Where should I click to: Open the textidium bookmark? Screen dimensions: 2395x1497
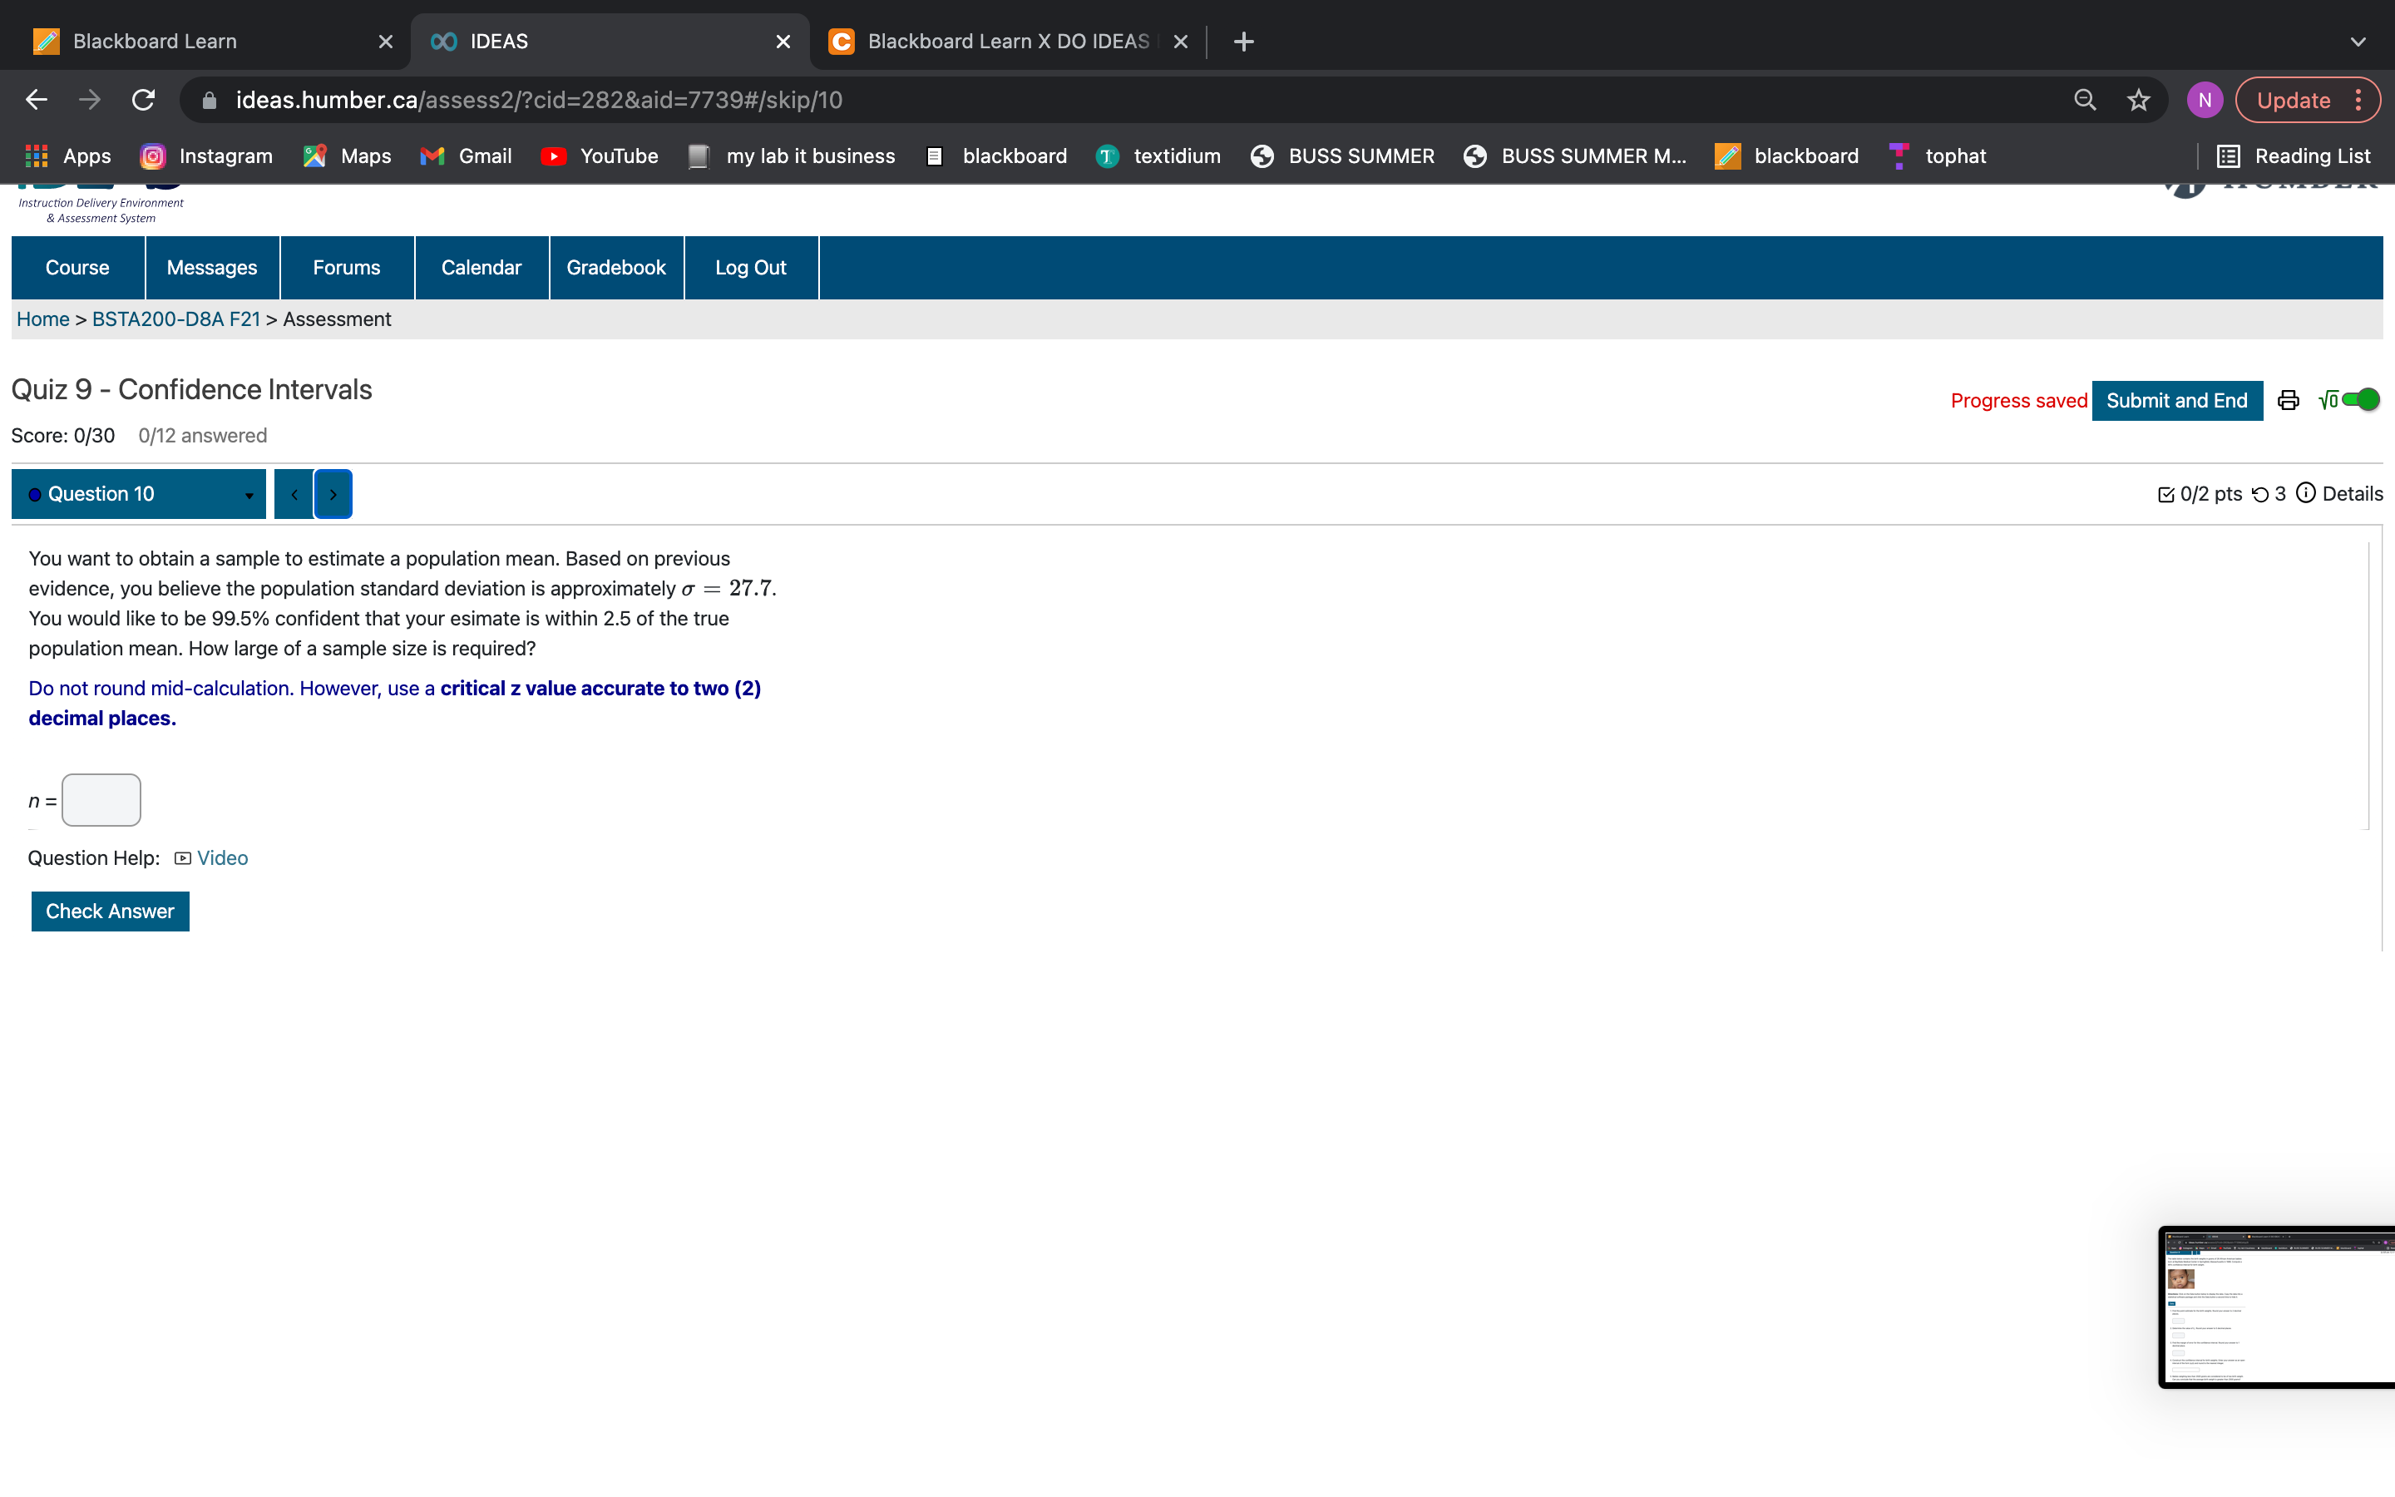coord(1157,156)
